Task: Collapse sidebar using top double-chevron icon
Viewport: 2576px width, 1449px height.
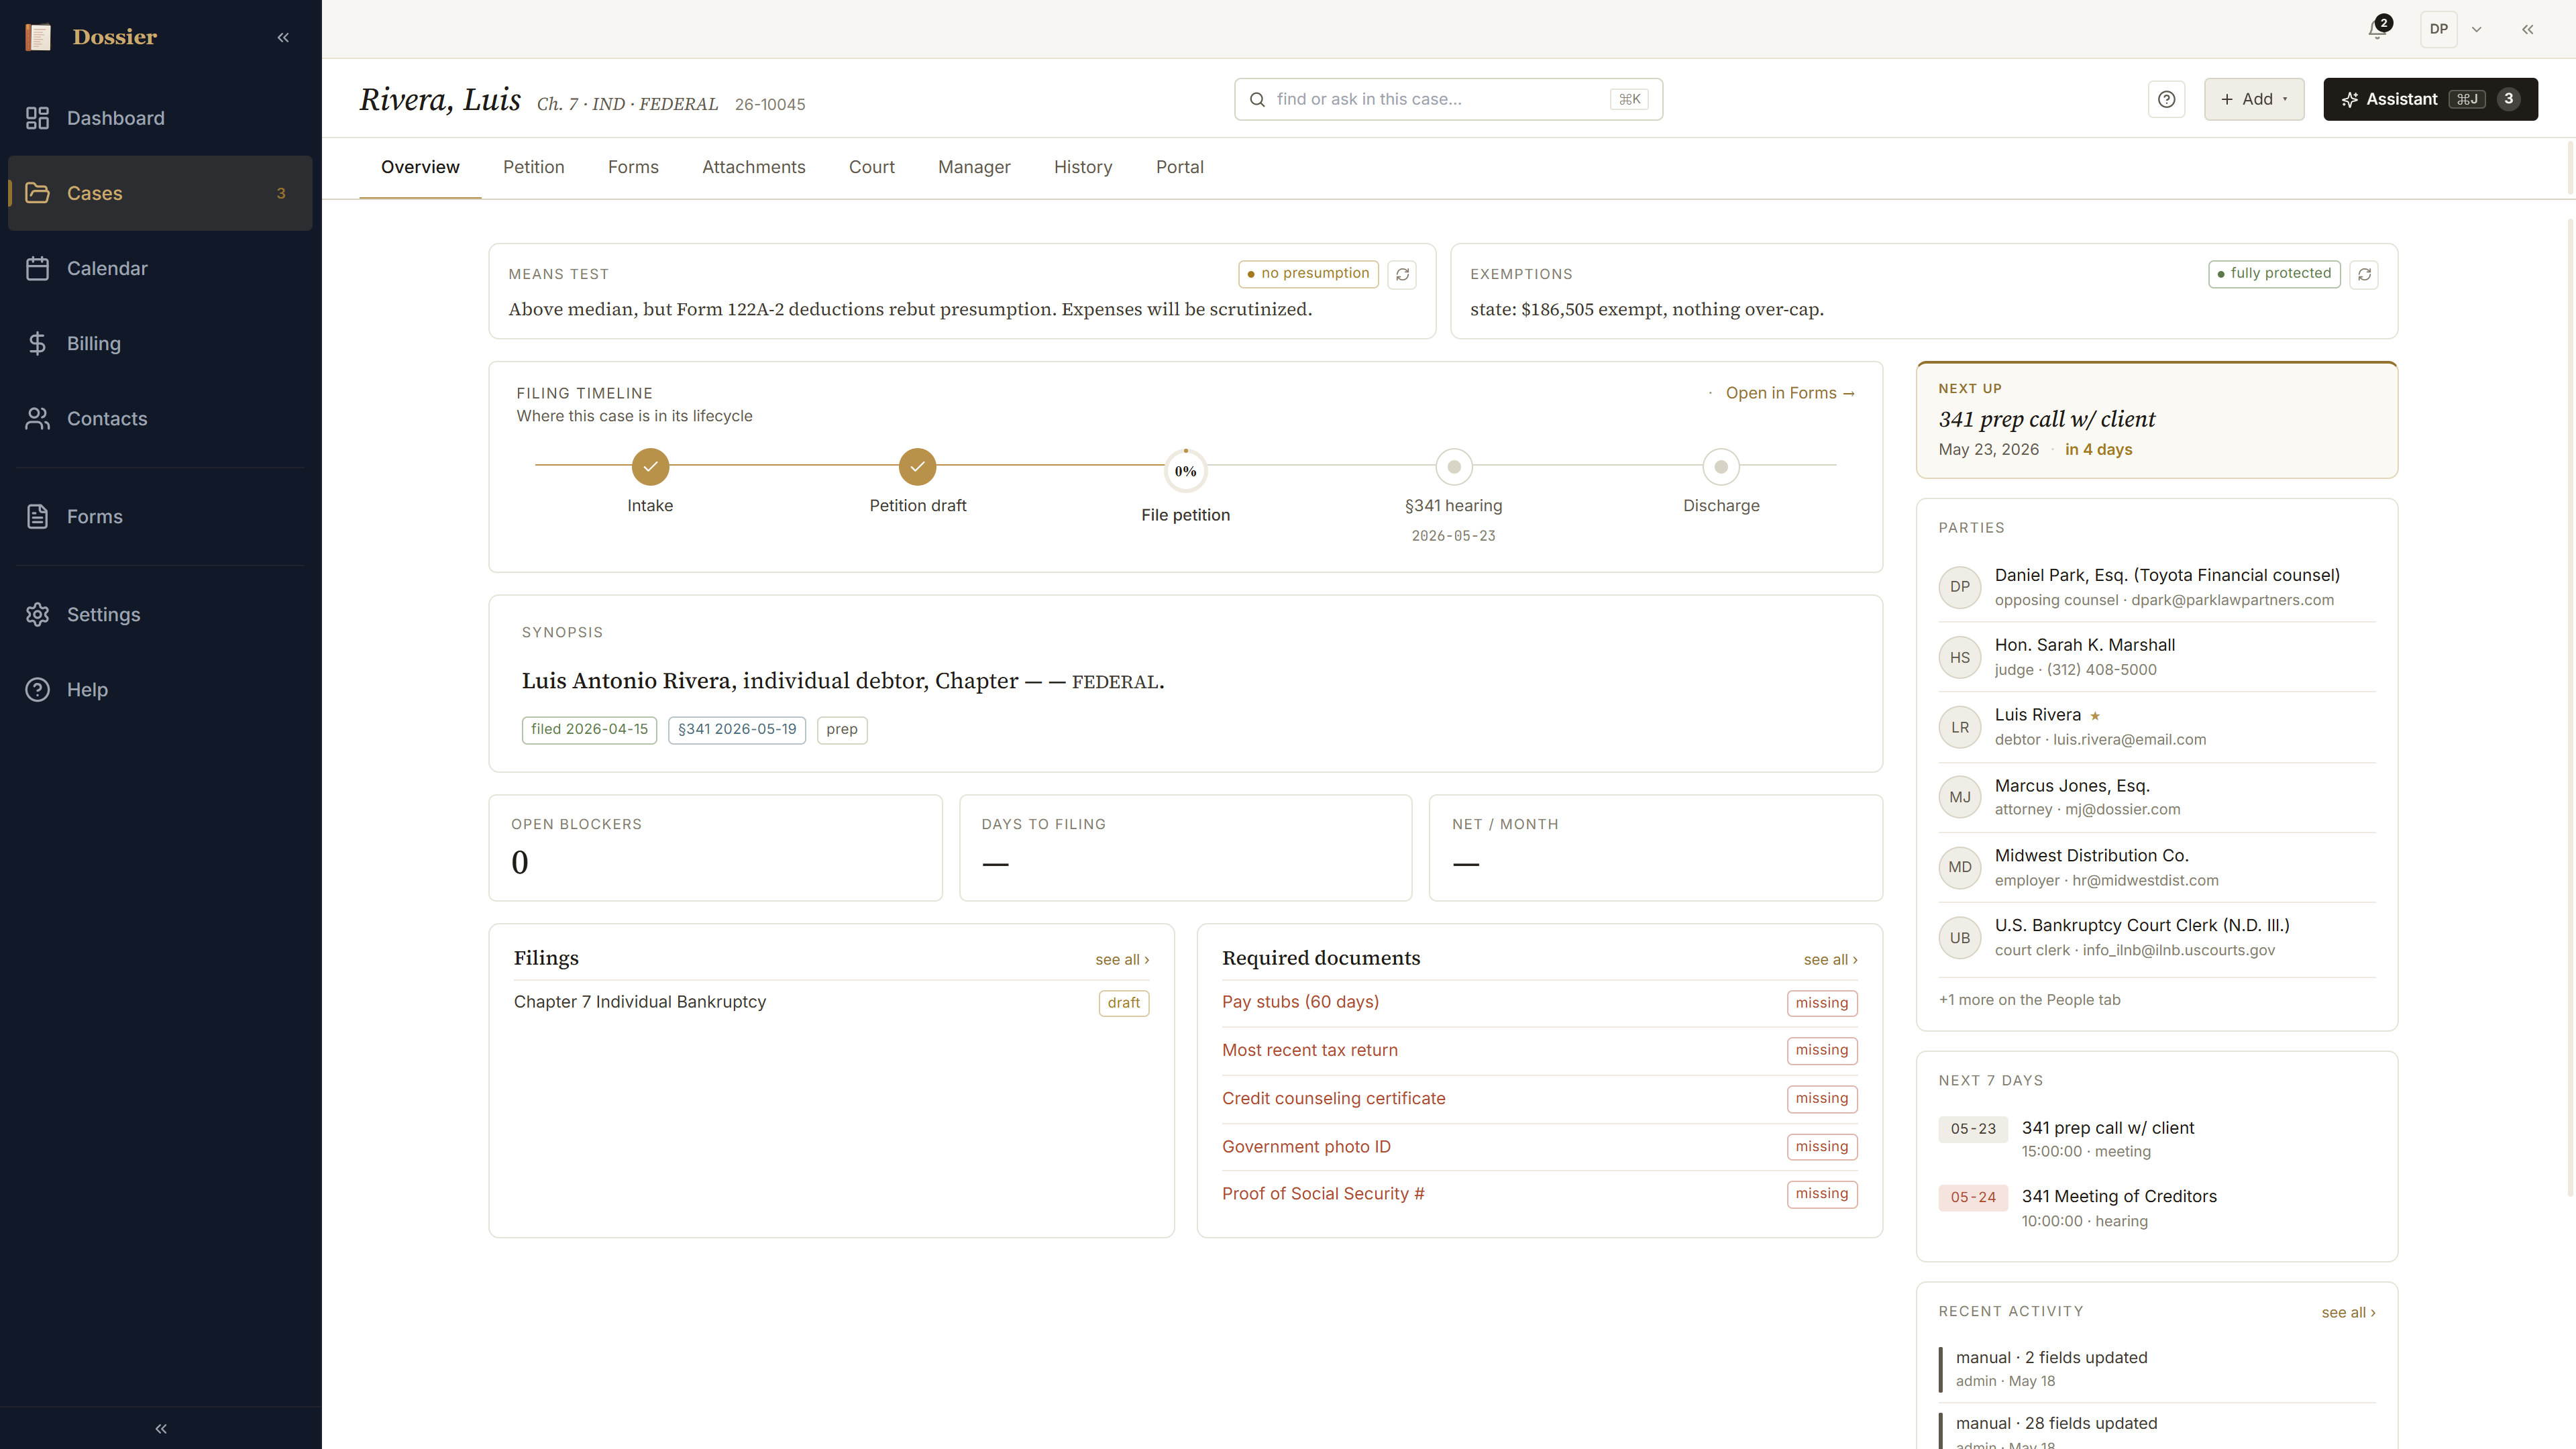Action: (283, 37)
